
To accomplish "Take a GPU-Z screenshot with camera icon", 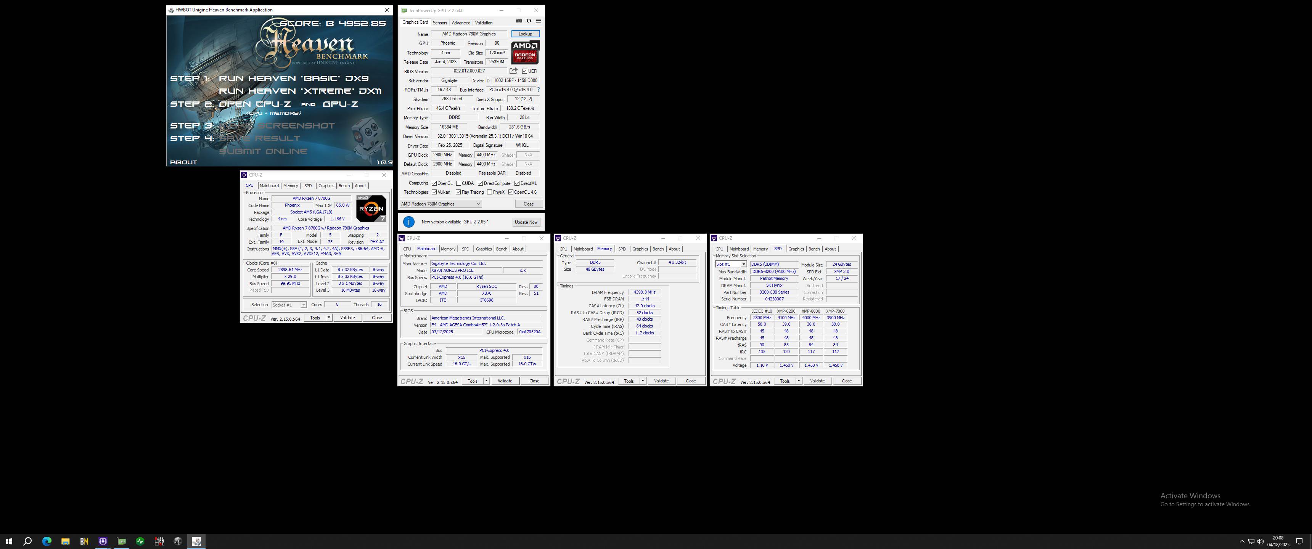I will tap(518, 21).
